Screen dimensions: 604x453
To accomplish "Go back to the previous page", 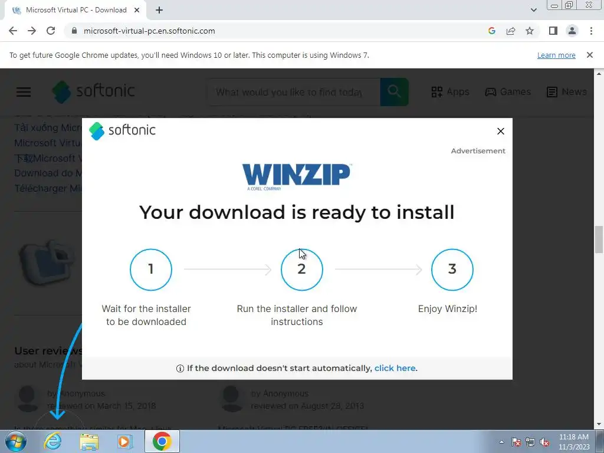I will click(13, 31).
